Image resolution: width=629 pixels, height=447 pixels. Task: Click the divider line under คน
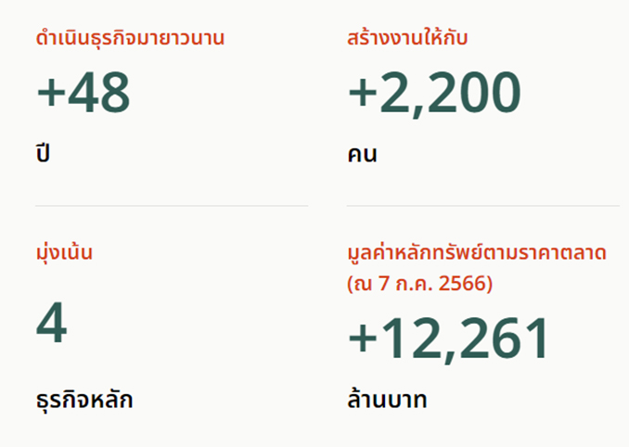[483, 206]
